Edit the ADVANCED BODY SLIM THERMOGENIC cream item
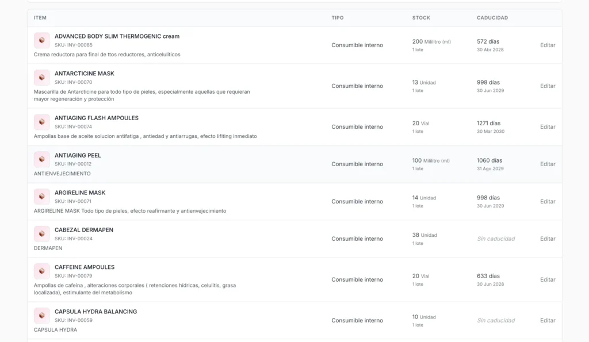This screenshot has height=342, width=589. (548, 45)
